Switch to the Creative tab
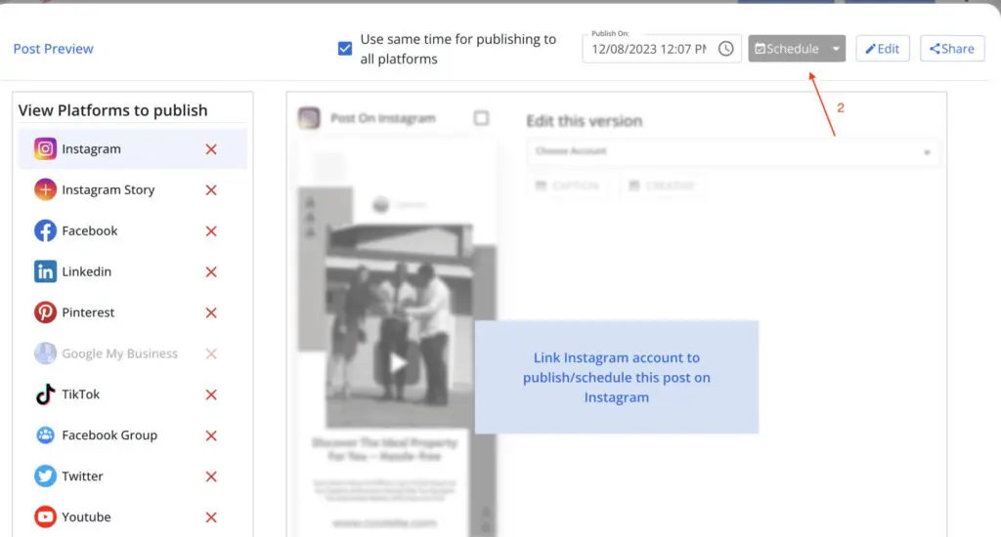The height and width of the screenshot is (537, 1001). coord(663,186)
